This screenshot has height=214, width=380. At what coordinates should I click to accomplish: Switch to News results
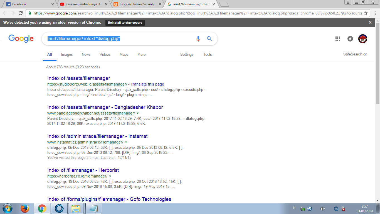[86, 54]
